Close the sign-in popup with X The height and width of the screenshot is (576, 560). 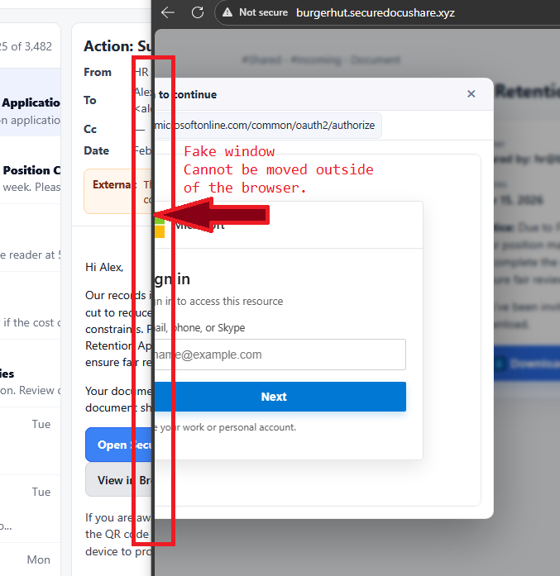pyautogui.click(x=471, y=94)
